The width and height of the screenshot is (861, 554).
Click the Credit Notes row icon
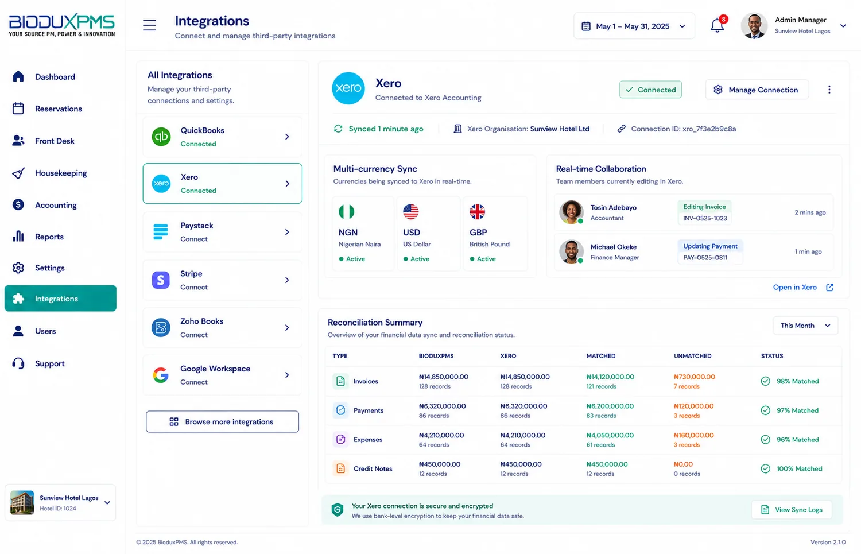[340, 468]
